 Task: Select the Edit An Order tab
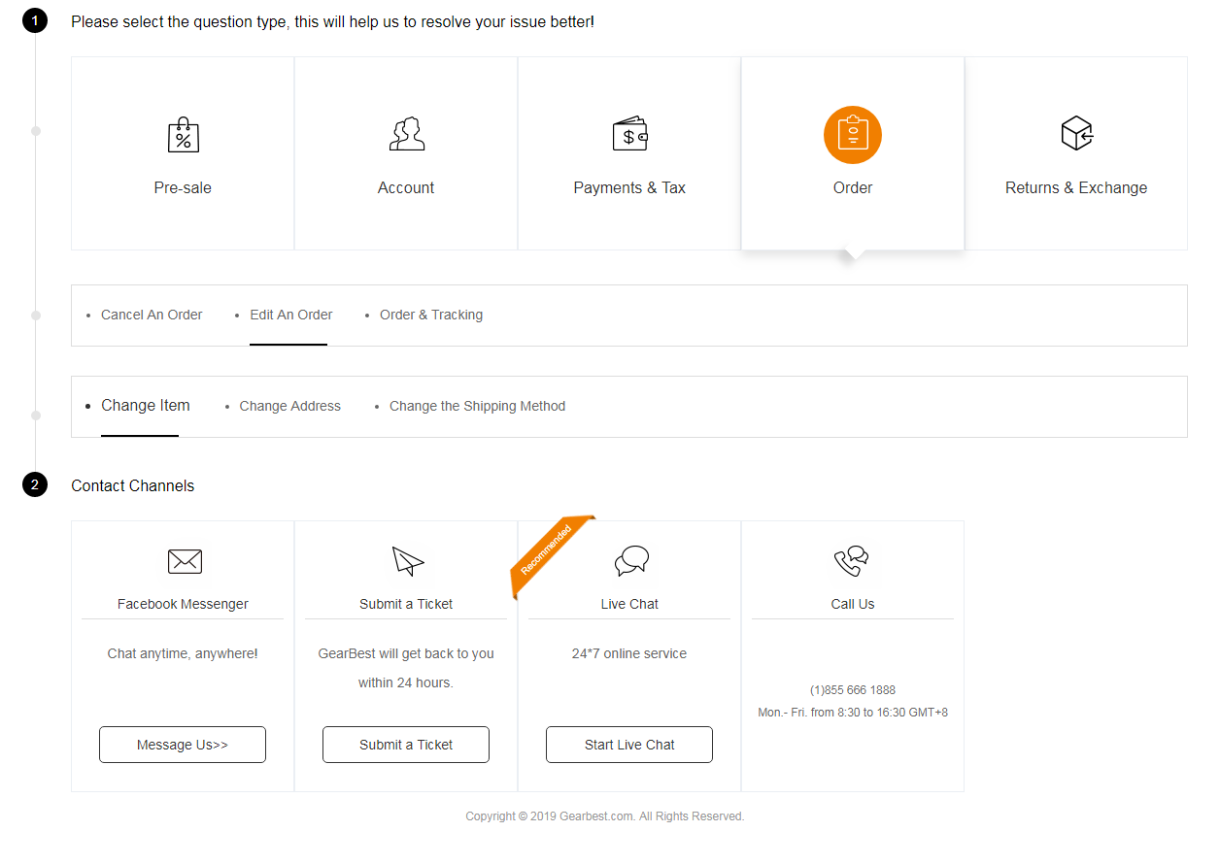(x=290, y=315)
